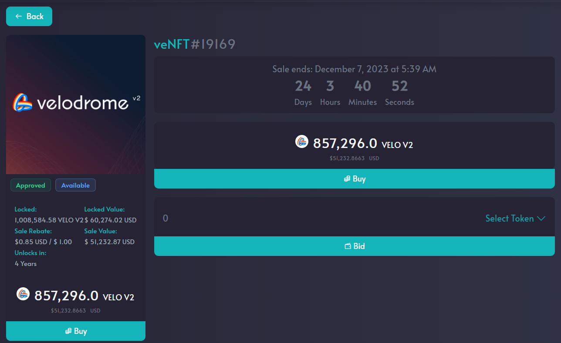Enter bid amount in the input field
The width and height of the screenshot is (561, 343).
pos(305,218)
